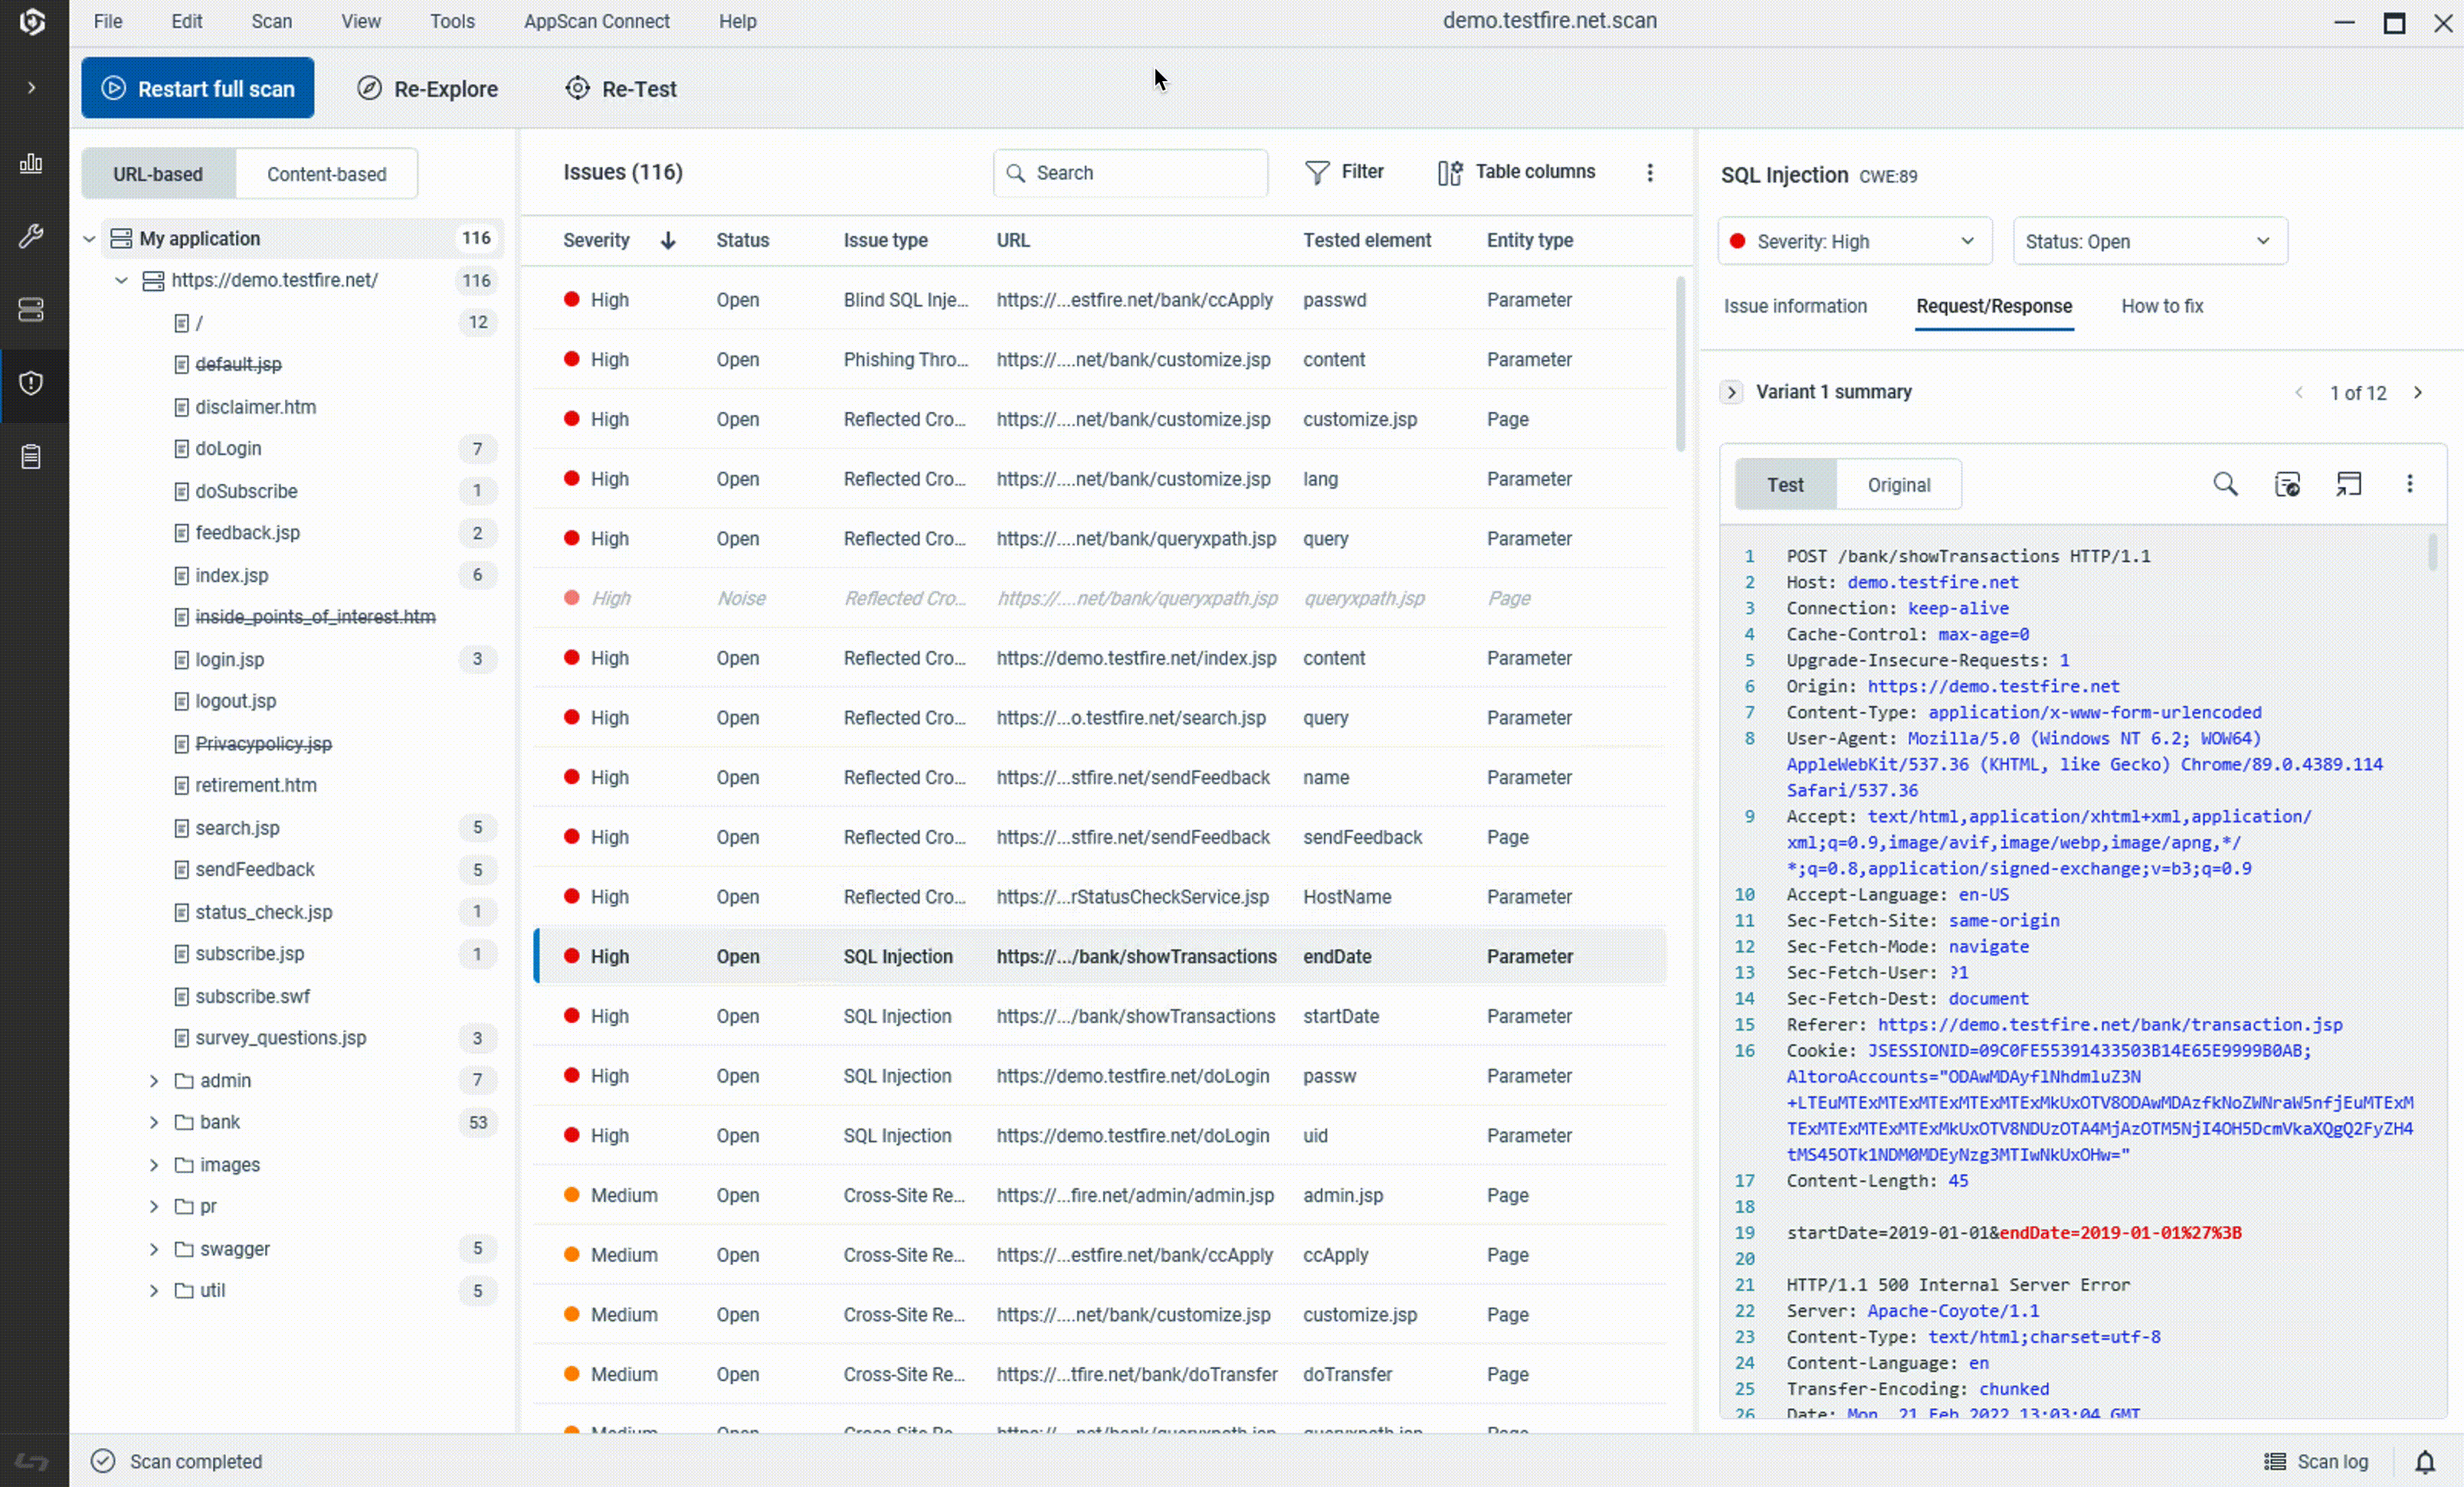This screenshot has height=1487, width=2464.
Task: Select doLogin in tree
Action: (x=228, y=449)
